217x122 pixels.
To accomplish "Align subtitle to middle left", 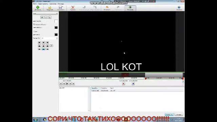I will click(x=39, y=46).
